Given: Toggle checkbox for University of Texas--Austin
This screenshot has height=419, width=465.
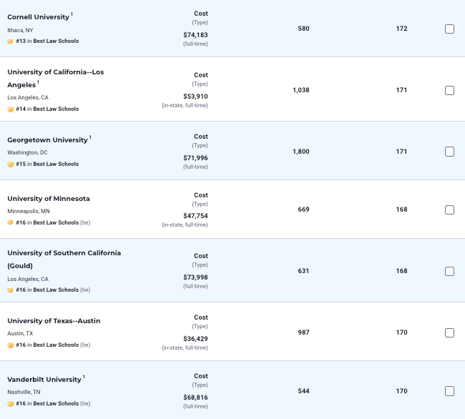Looking at the screenshot, I should pyautogui.click(x=449, y=332).
